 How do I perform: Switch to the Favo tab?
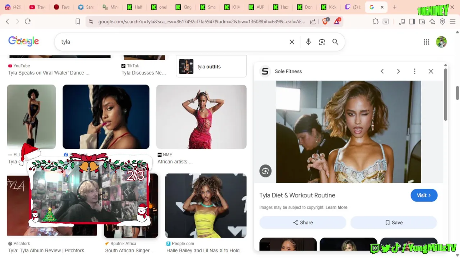pyautogui.click(x=61, y=7)
